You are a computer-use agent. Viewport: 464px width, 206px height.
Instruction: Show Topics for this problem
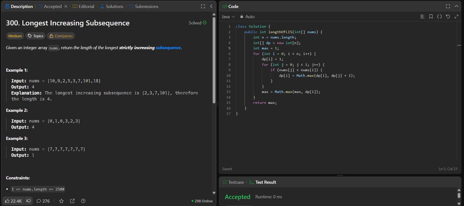point(36,36)
